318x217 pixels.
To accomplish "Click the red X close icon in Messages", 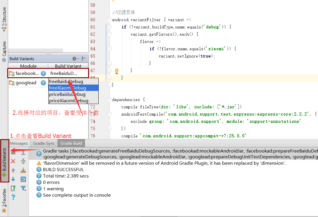I will 13,161.
